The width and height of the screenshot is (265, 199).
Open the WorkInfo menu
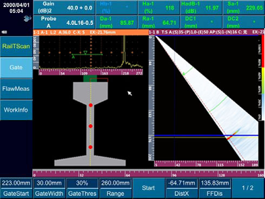click(x=16, y=110)
